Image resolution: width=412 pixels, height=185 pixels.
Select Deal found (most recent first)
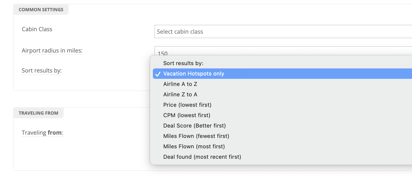[202, 157]
